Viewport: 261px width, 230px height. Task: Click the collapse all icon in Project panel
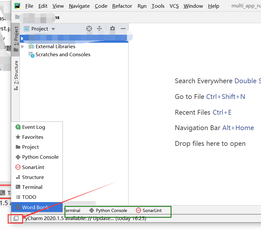tap(99, 29)
